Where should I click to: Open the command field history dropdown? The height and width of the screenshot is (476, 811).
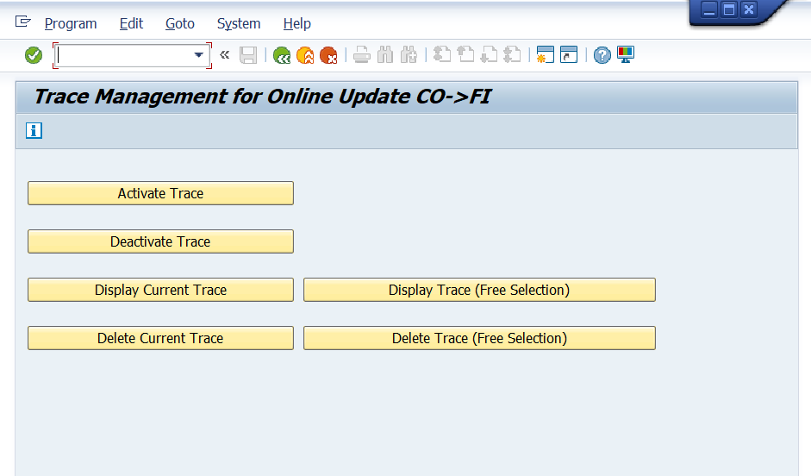pyautogui.click(x=198, y=55)
